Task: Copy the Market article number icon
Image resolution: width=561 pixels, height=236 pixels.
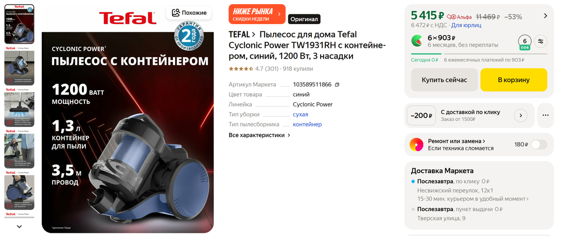Action: click(x=337, y=85)
